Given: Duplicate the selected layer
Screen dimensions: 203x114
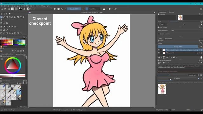Looking at the screenshot, I should coord(164,57).
